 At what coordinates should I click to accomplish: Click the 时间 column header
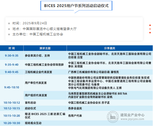[12, 48]
